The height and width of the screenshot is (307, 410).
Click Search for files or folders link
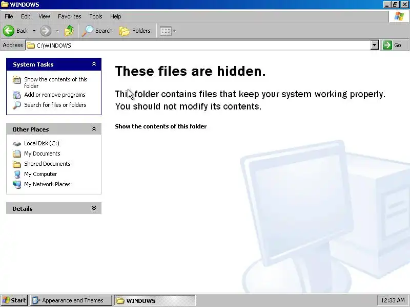point(55,105)
